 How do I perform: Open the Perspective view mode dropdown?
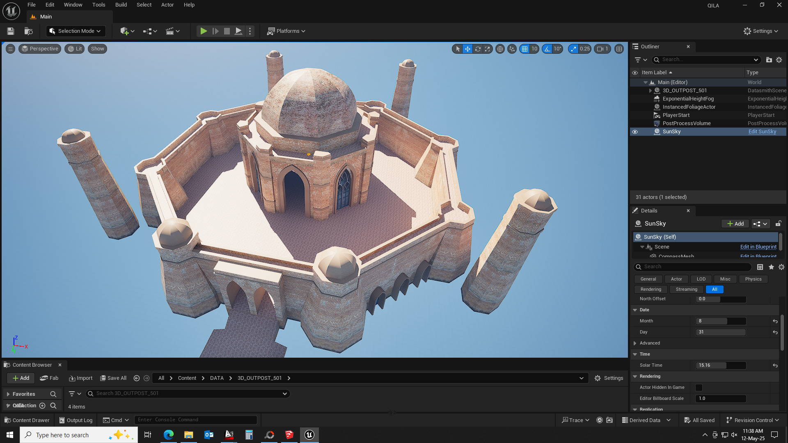coord(40,49)
